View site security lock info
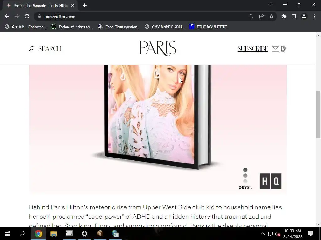The height and width of the screenshot is (240, 321). pyautogui.click(x=39, y=16)
